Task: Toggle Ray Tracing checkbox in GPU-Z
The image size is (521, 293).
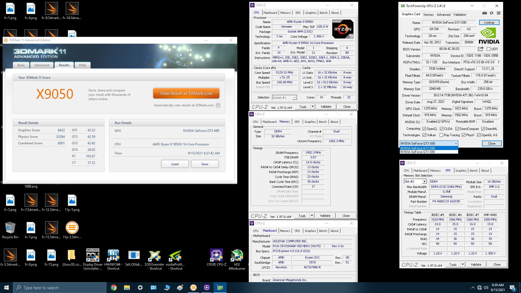Action: coord(441,135)
